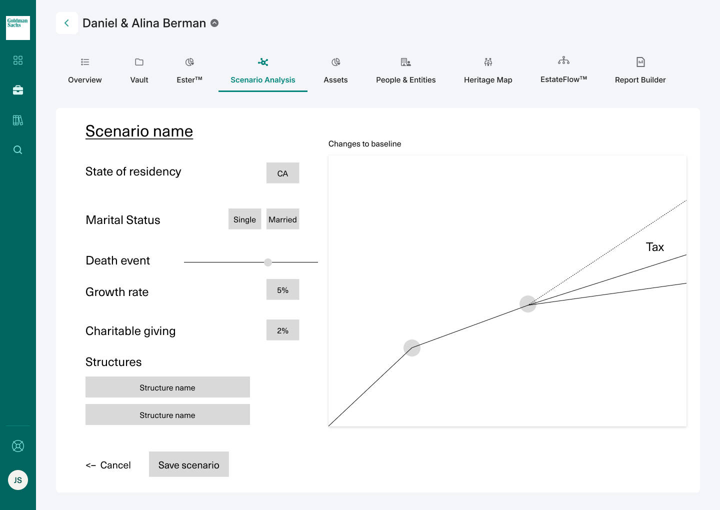Viewport: 720px width, 510px height.
Task: Click the Death event slider handle
Action: [x=268, y=262]
